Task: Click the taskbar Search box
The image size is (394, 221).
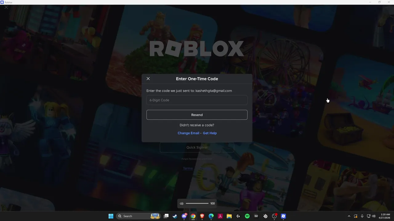Action: click(139, 216)
